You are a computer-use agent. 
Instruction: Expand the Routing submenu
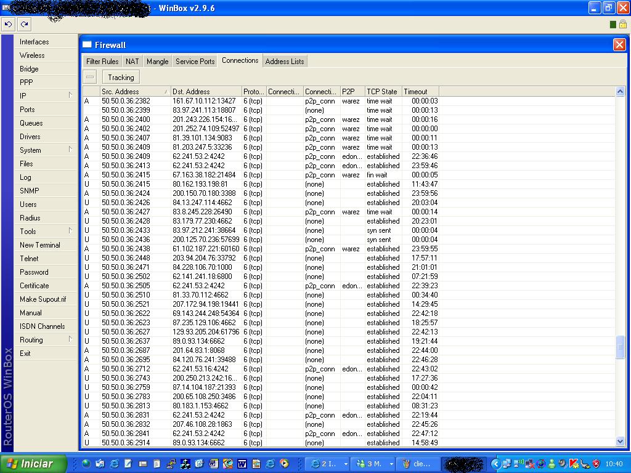pos(46,339)
